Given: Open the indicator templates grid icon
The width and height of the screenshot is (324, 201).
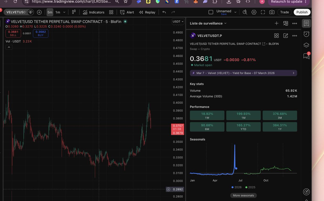Looking at the screenshot, I should click(111, 12).
